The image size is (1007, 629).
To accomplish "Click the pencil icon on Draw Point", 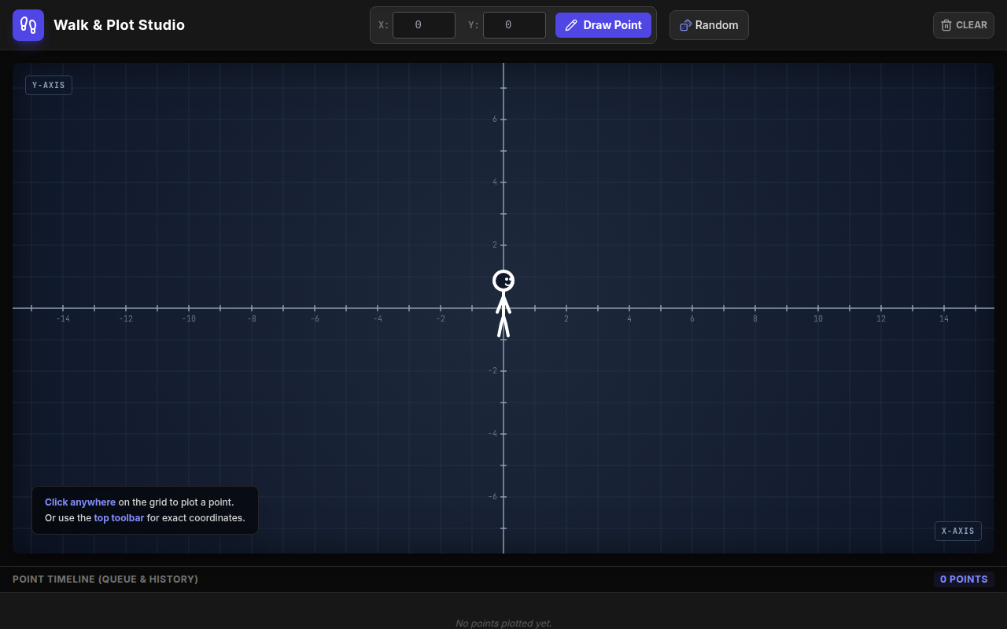I will coord(571,25).
